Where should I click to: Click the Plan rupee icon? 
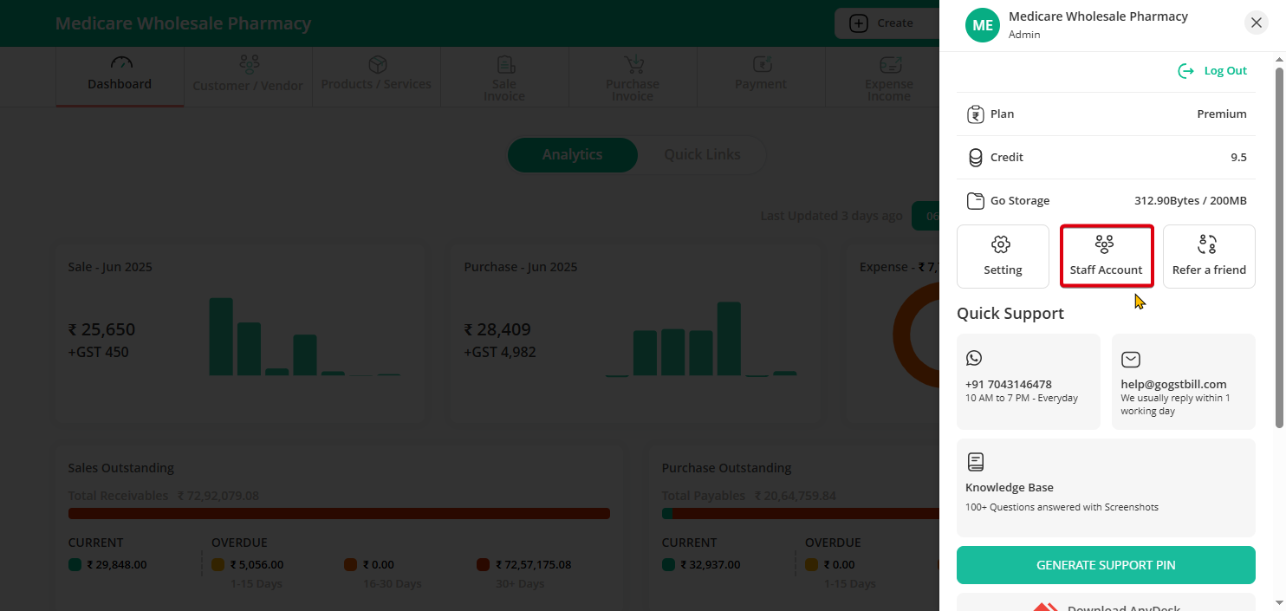(975, 114)
